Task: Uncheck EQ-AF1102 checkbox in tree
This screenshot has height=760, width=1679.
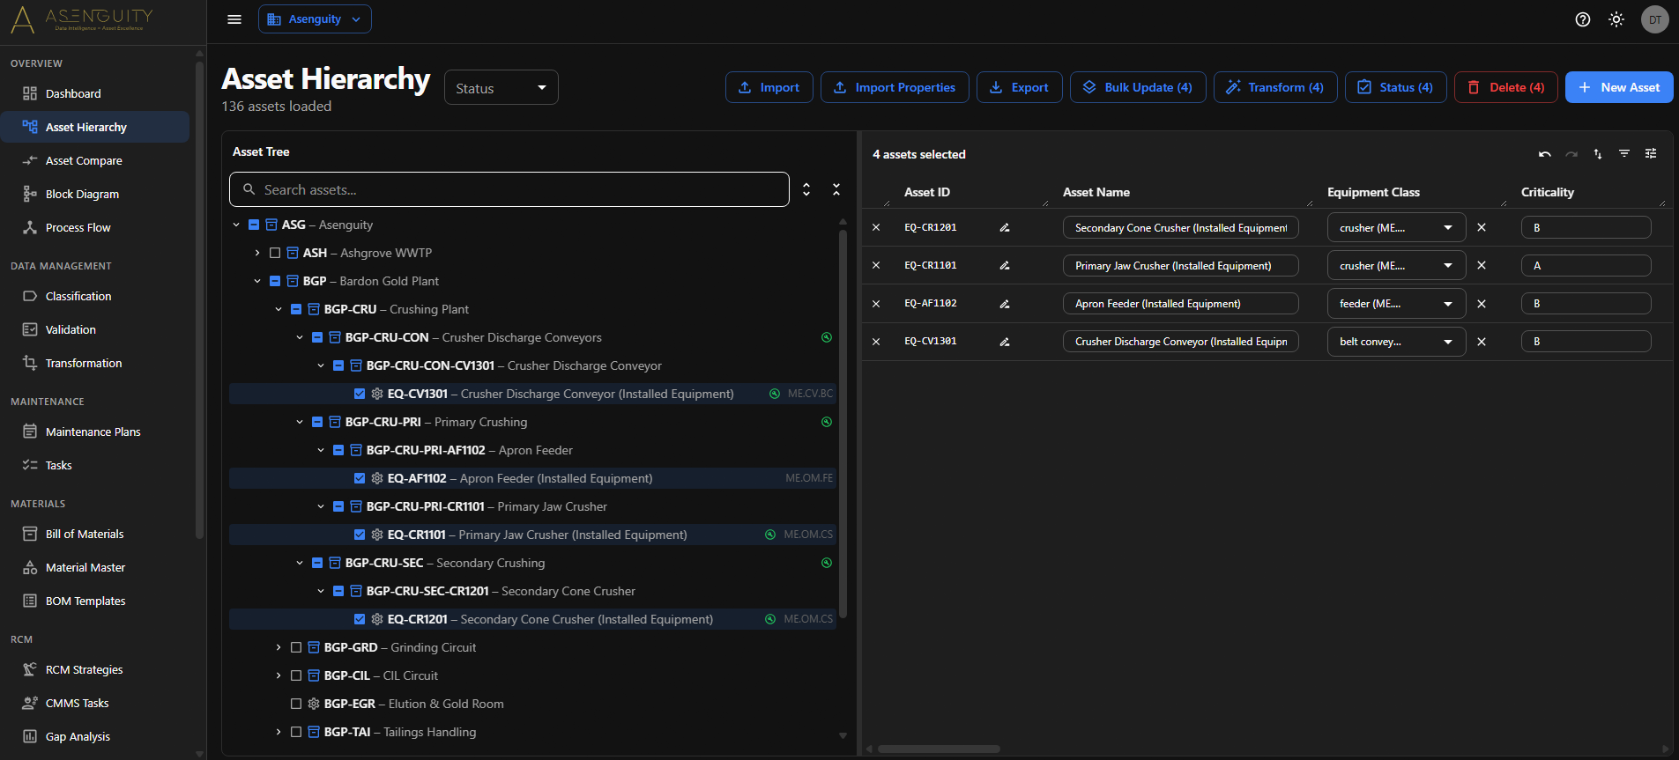Action: tap(360, 478)
